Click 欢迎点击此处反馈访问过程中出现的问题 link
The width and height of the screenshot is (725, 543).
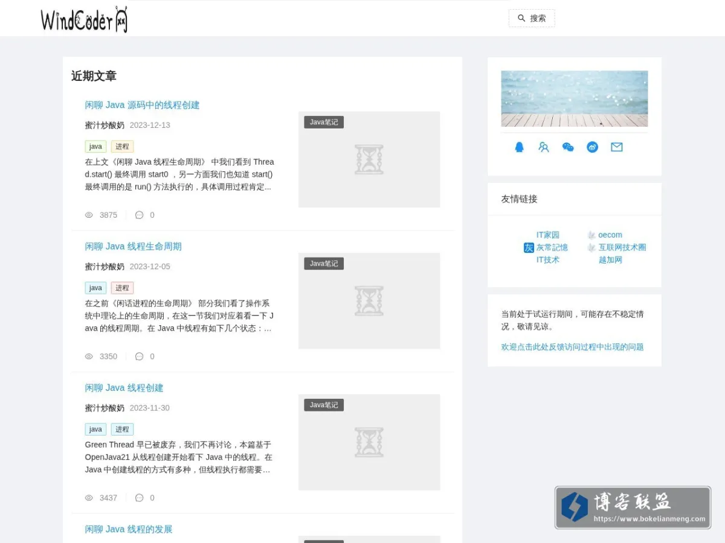coord(572,347)
